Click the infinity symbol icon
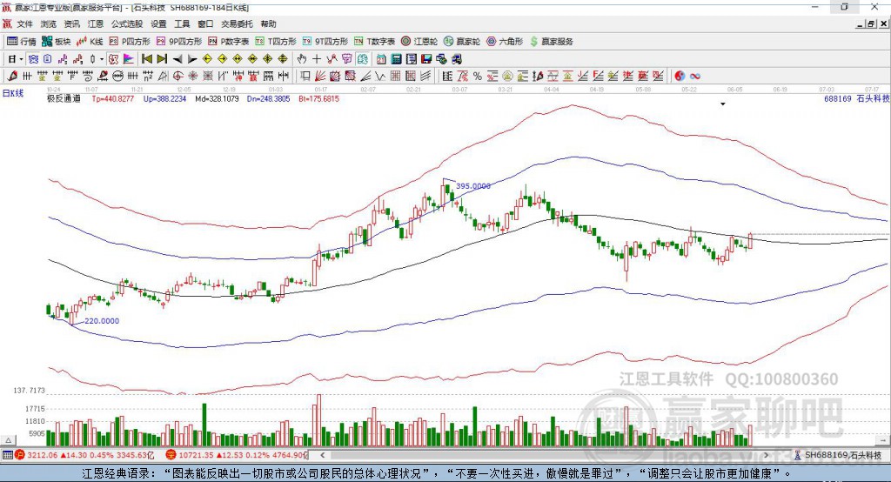 695,76
